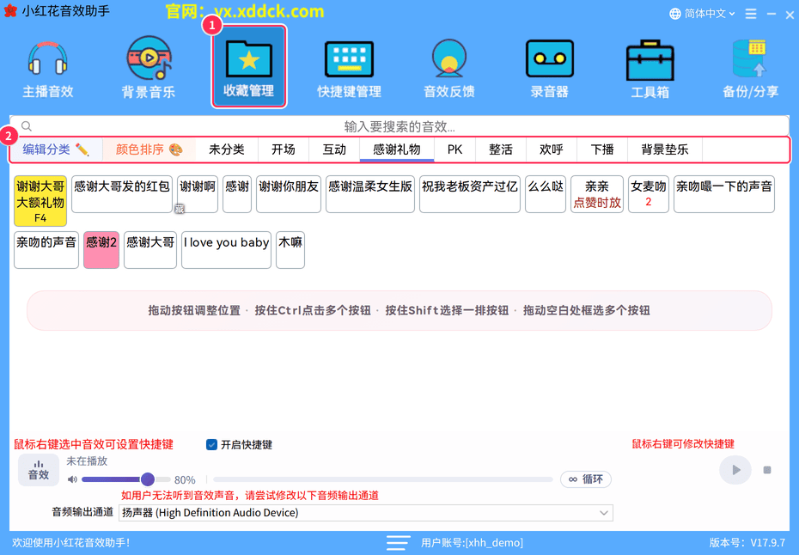Click the 颜色排序 button
The image size is (799, 555).
click(149, 149)
